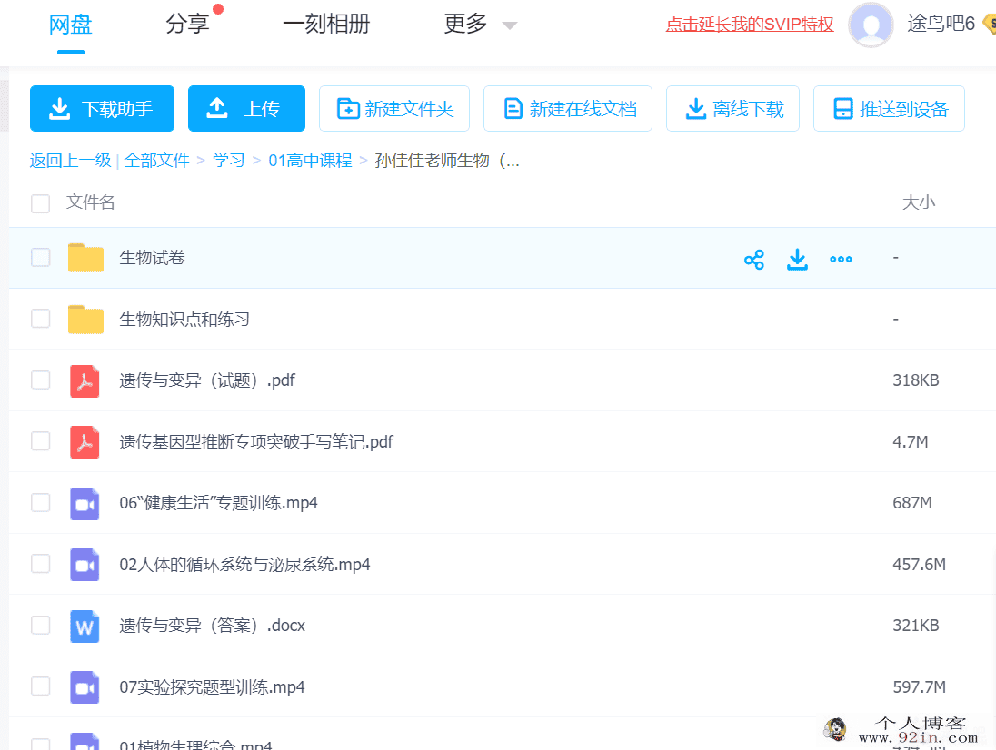Open the folder name 生物知识点和练习

point(184,320)
